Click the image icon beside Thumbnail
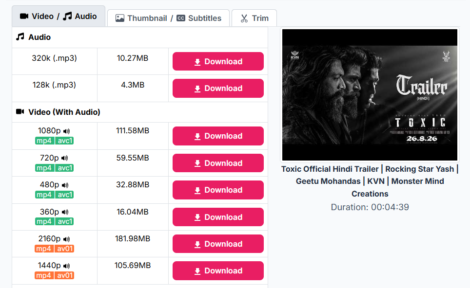 click(120, 18)
